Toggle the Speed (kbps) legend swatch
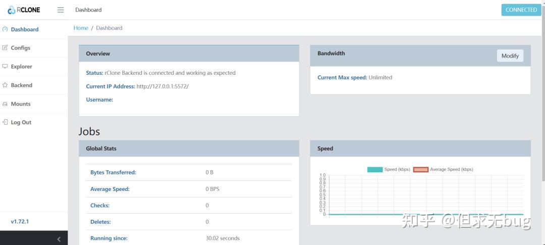Screen dimensions: 545x245 pos(374,170)
